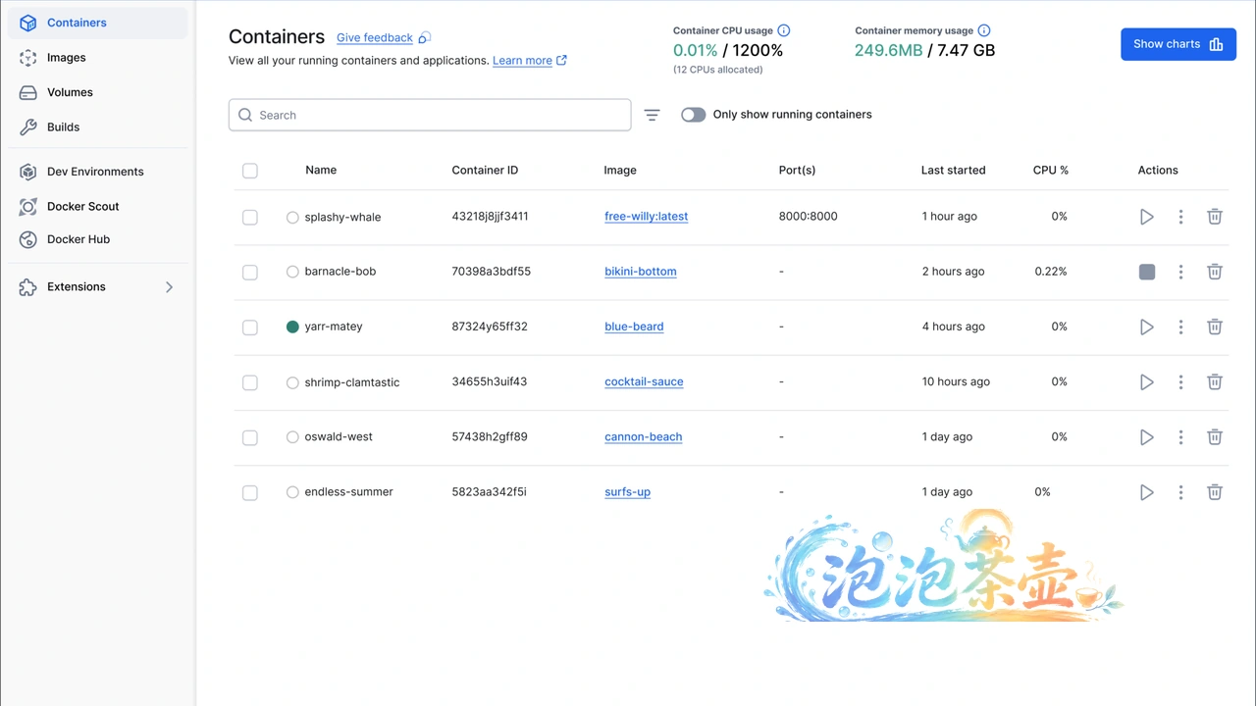Start the oswald-west container
The image size is (1256, 706).
point(1146,437)
